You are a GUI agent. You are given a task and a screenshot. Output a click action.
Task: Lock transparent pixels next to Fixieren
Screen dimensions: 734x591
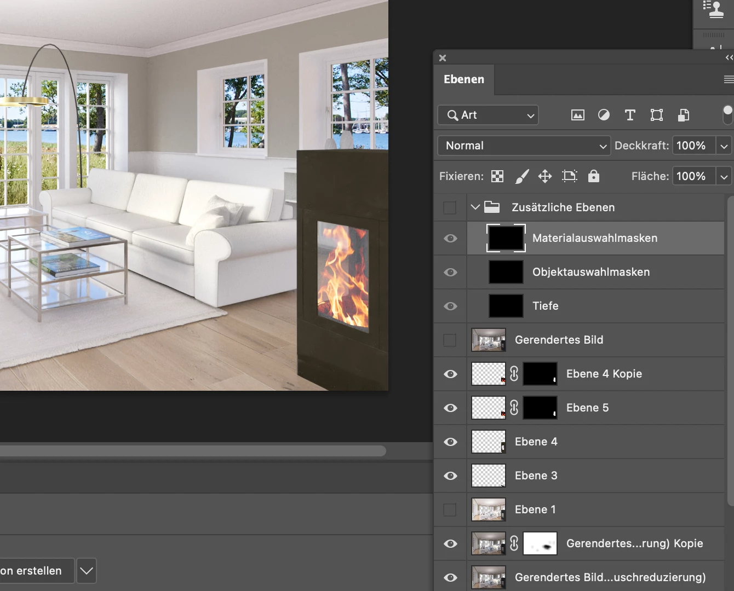(x=497, y=176)
